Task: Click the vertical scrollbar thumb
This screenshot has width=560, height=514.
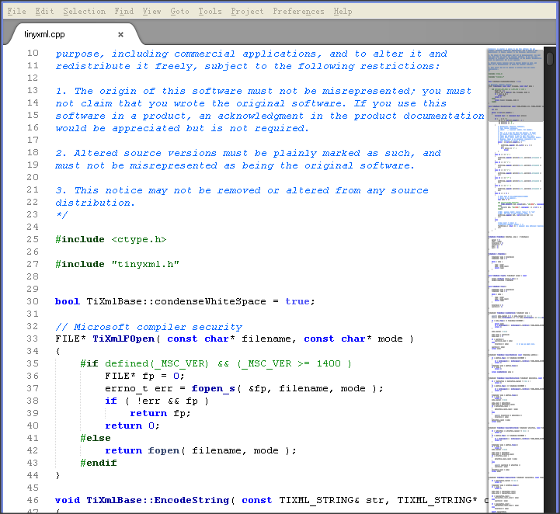Action: click(x=550, y=59)
